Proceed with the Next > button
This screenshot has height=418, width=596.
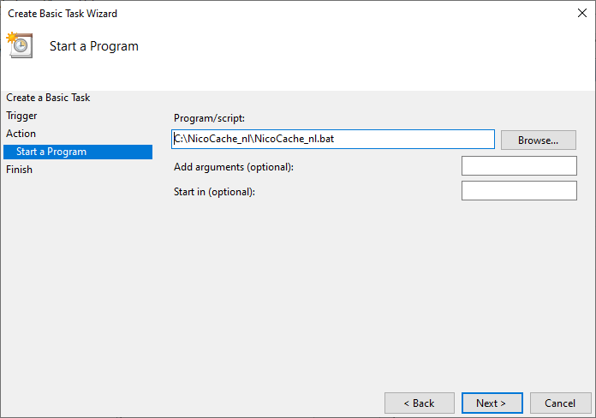click(x=492, y=403)
